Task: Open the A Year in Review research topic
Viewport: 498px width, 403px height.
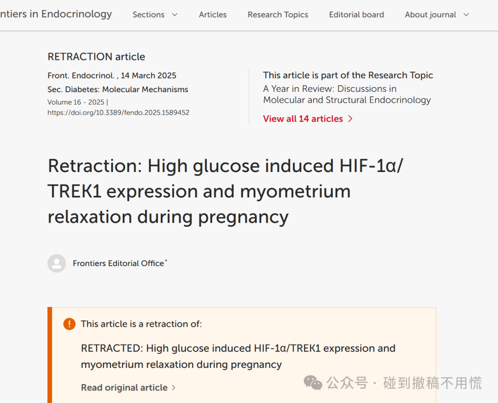Action: point(347,95)
